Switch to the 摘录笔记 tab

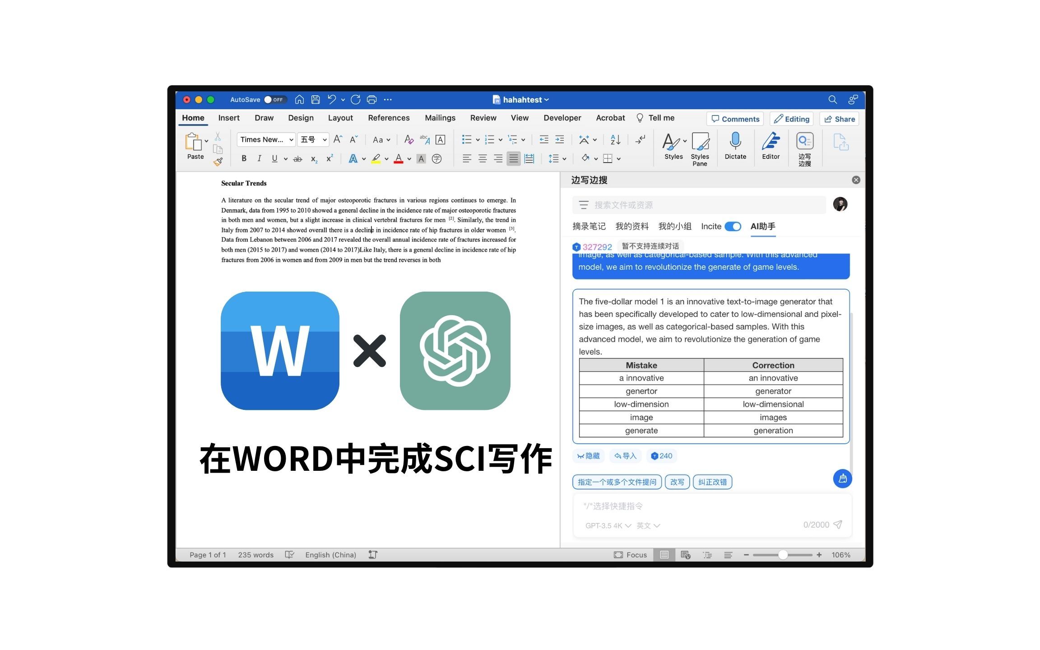[589, 226]
